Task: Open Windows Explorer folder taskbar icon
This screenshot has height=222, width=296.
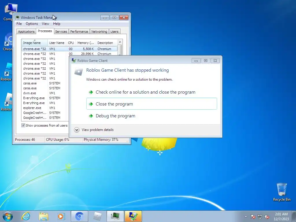Action: (44, 216)
